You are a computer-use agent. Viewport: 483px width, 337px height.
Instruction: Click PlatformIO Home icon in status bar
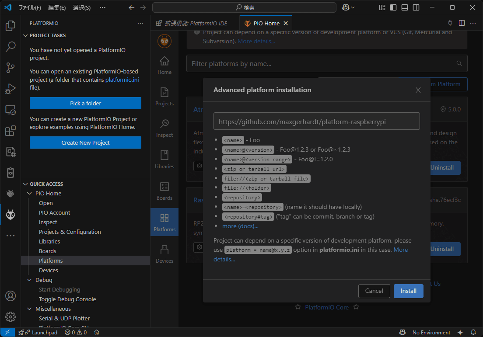(x=97, y=332)
